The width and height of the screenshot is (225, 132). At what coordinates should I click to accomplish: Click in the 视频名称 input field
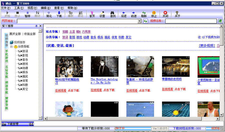tap(191, 21)
